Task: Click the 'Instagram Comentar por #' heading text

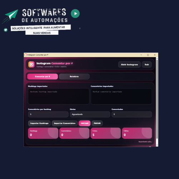Action: 54,63
